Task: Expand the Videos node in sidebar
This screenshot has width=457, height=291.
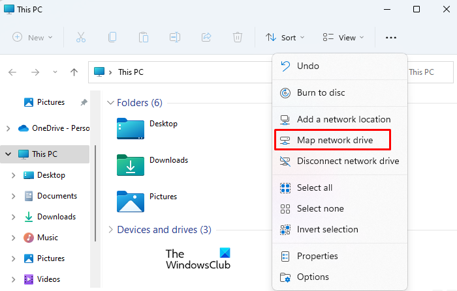Action: click(13, 279)
